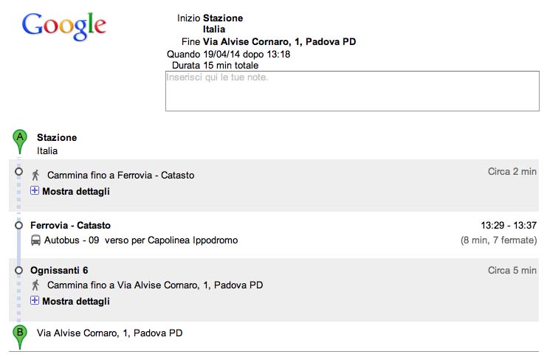This screenshot has height=357, width=547.
Task: Select the Ferrovia - Catasto stop title
Action: click(x=70, y=225)
